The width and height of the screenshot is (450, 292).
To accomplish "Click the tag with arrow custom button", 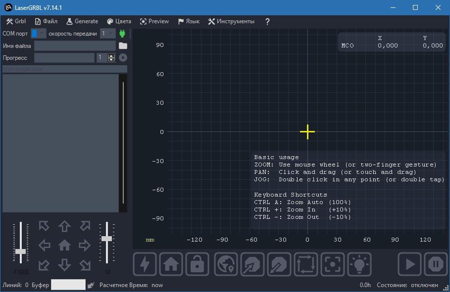I will (252, 264).
